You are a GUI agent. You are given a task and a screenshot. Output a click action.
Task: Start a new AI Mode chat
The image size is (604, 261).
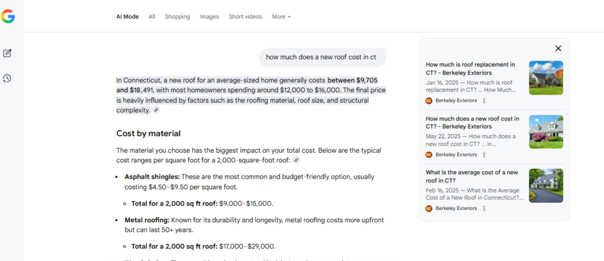pyautogui.click(x=8, y=53)
